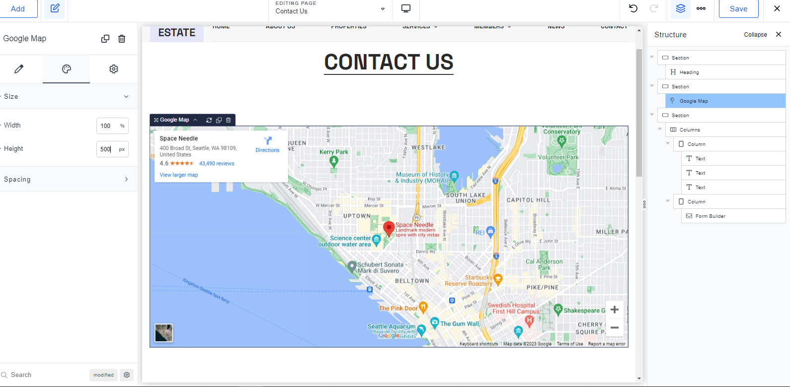
Task: Click the canvas vertical scrollbar
Action: click(639, 113)
